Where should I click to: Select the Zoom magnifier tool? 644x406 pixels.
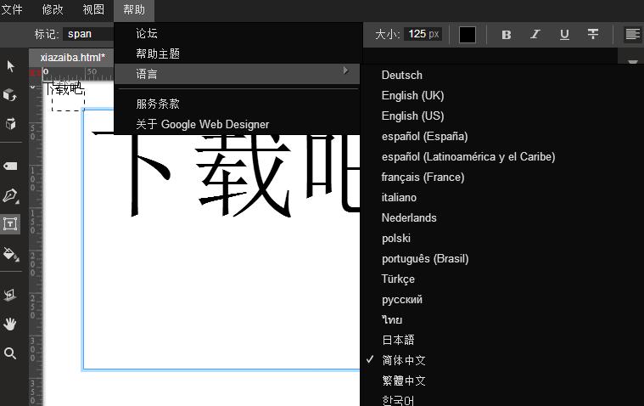(x=11, y=353)
